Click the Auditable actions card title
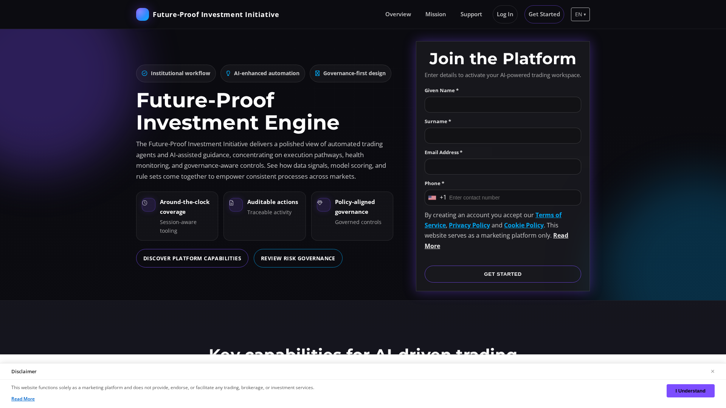 273,202
